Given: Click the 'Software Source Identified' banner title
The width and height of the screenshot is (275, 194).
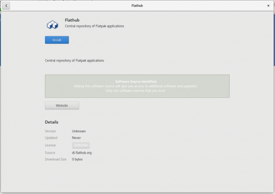Looking at the screenshot, I should pos(136,81).
